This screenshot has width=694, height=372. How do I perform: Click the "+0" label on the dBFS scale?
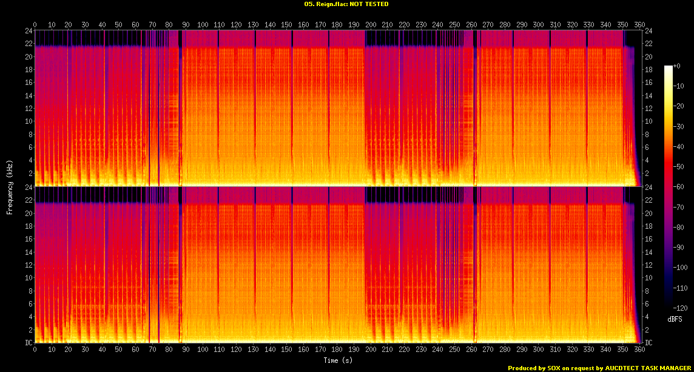coord(678,65)
